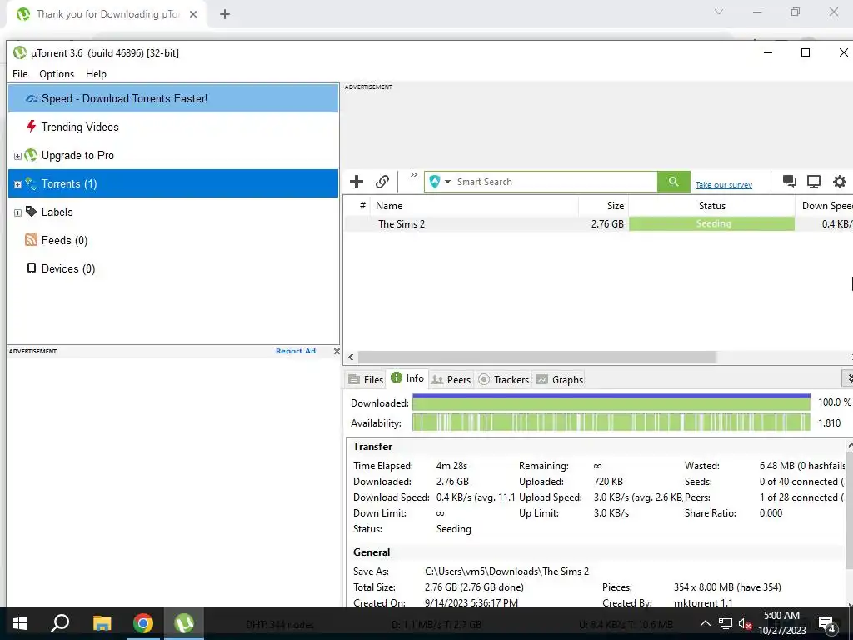The image size is (853, 640).
Task: Click the muted volume tray icon
Action: (x=746, y=624)
